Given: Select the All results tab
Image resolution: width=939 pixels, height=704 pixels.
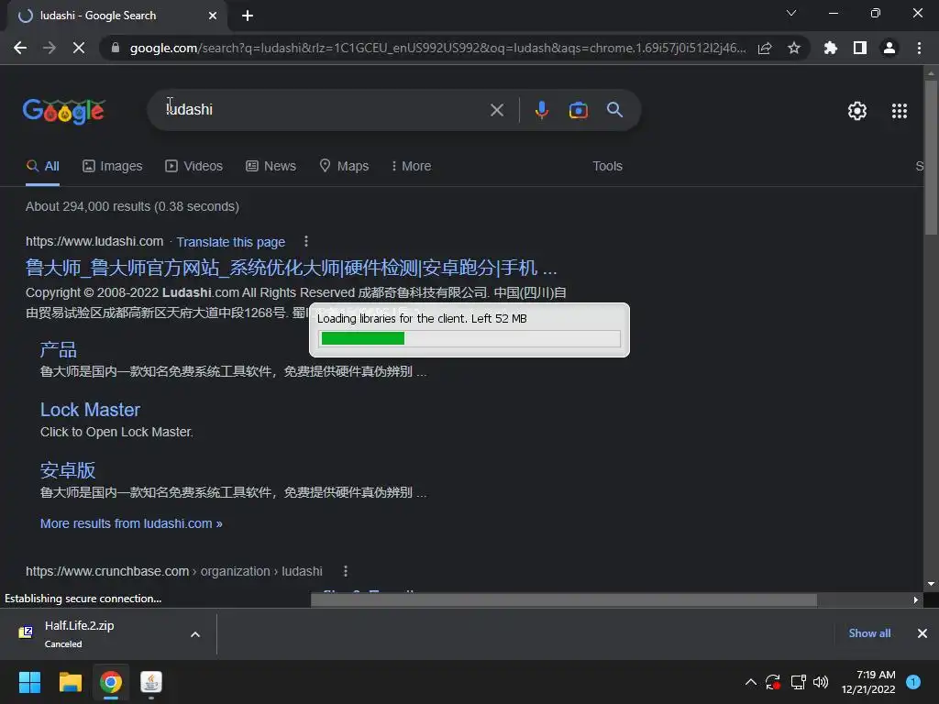Looking at the screenshot, I should coord(42,167).
